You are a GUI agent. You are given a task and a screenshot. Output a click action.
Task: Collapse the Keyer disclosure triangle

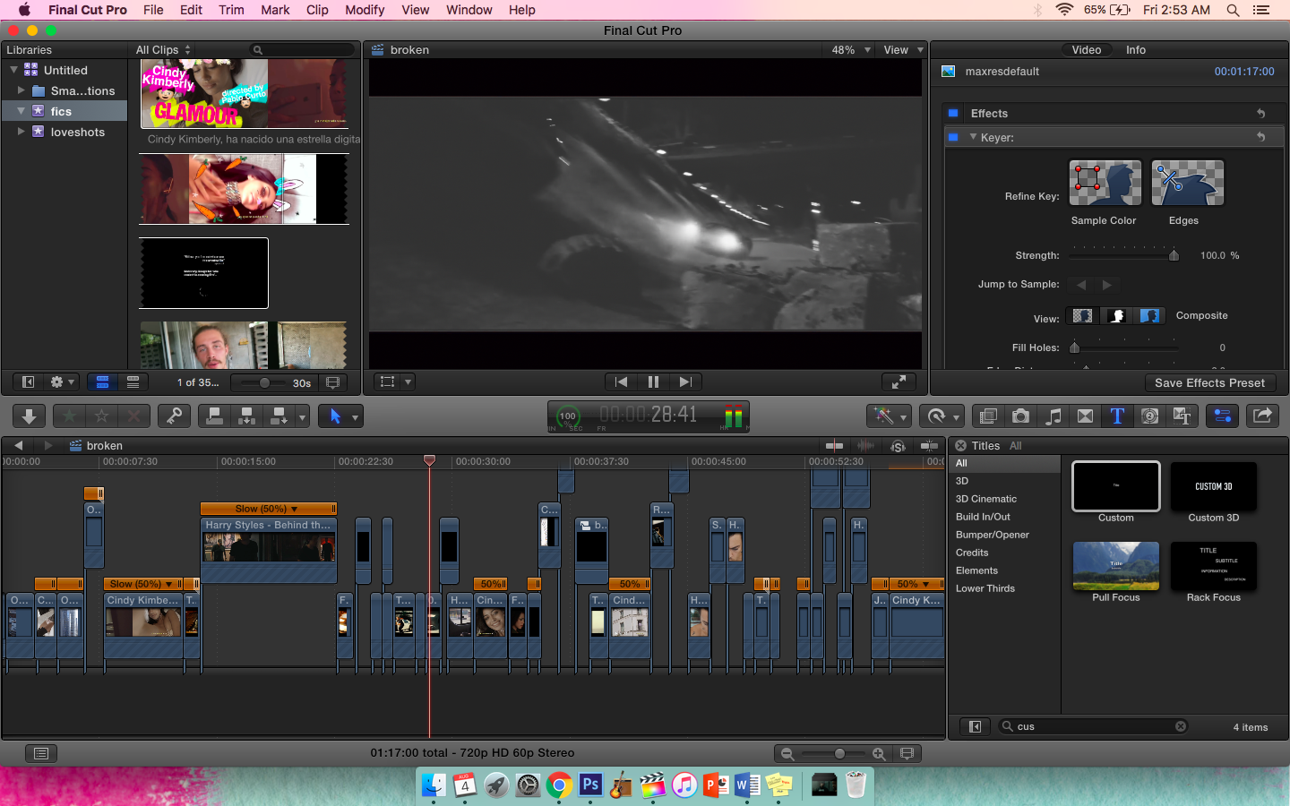pos(973,137)
